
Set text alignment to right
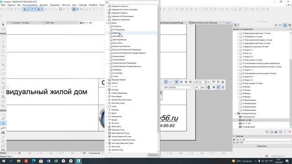pos(186,82)
